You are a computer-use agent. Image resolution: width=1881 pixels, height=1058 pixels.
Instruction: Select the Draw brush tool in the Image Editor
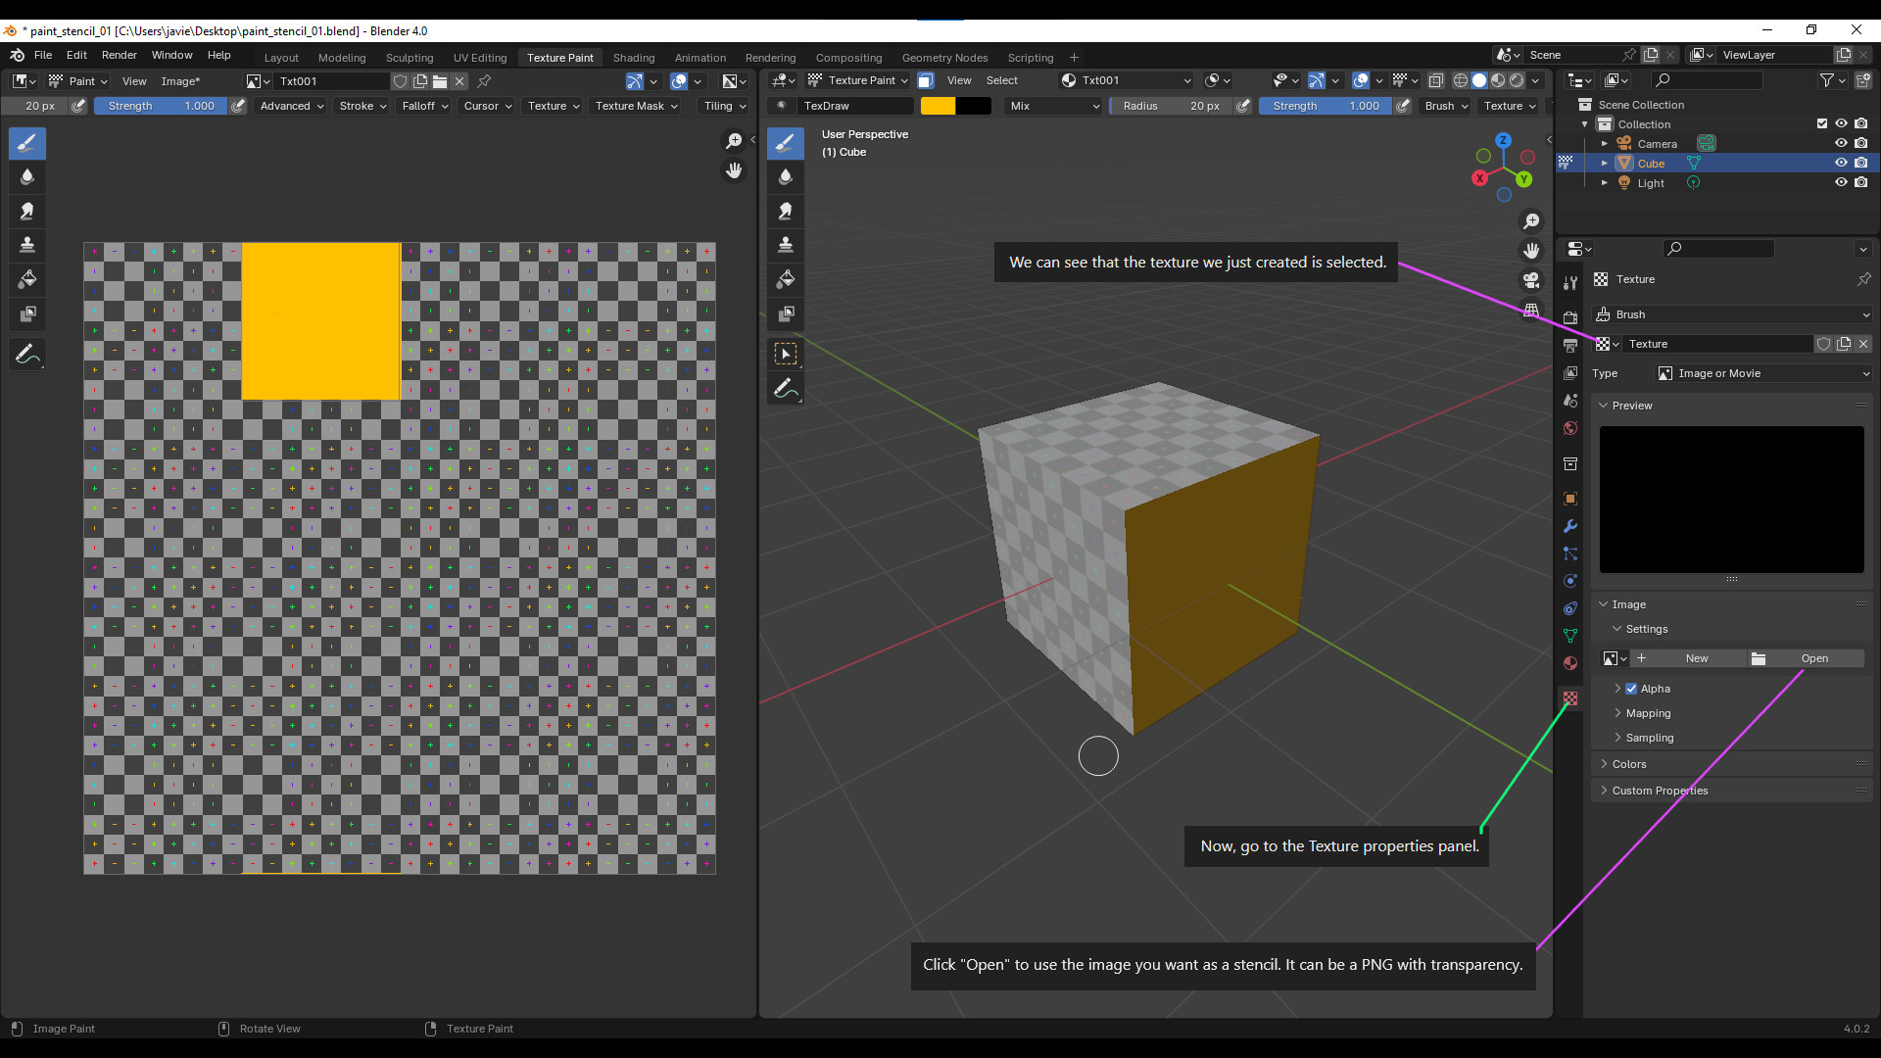pyautogui.click(x=27, y=144)
